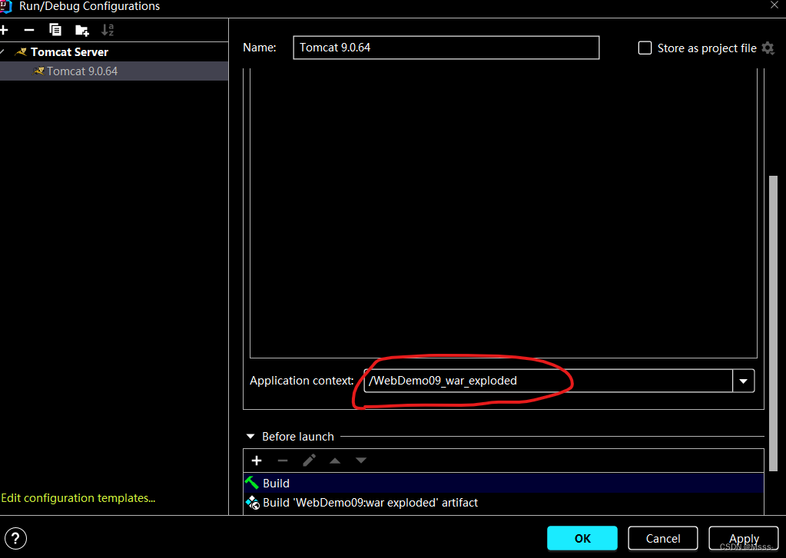Screen dimensions: 786x558
Task: Sort configurations alphabetically
Action: 108,30
